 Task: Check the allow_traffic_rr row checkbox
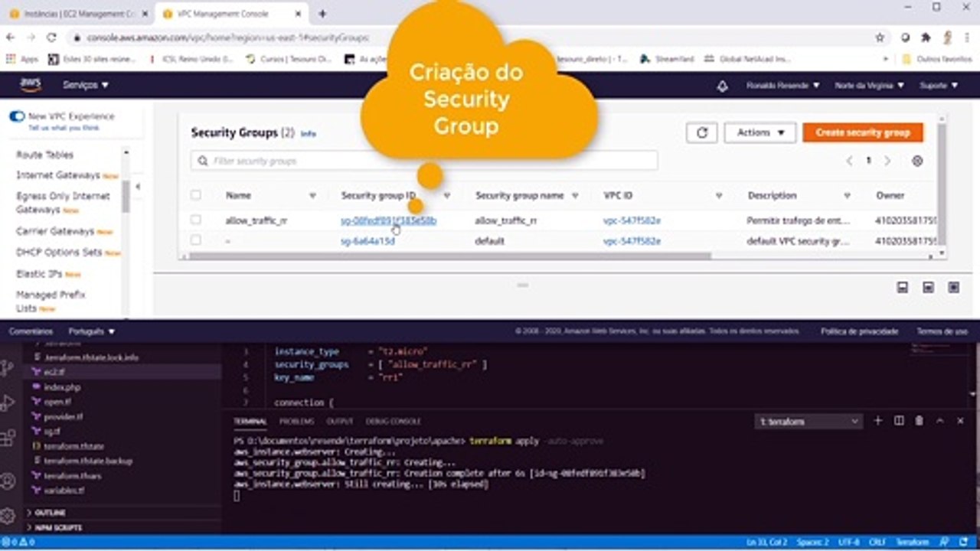[196, 220]
